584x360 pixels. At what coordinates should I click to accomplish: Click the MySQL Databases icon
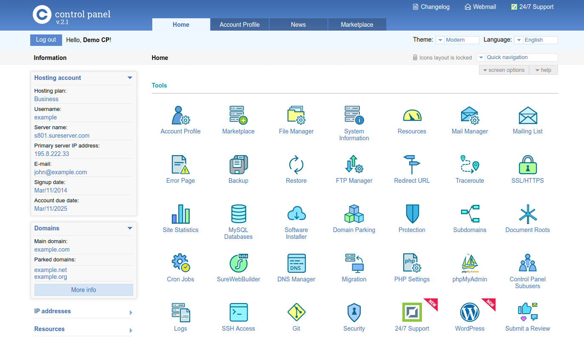tap(238, 214)
